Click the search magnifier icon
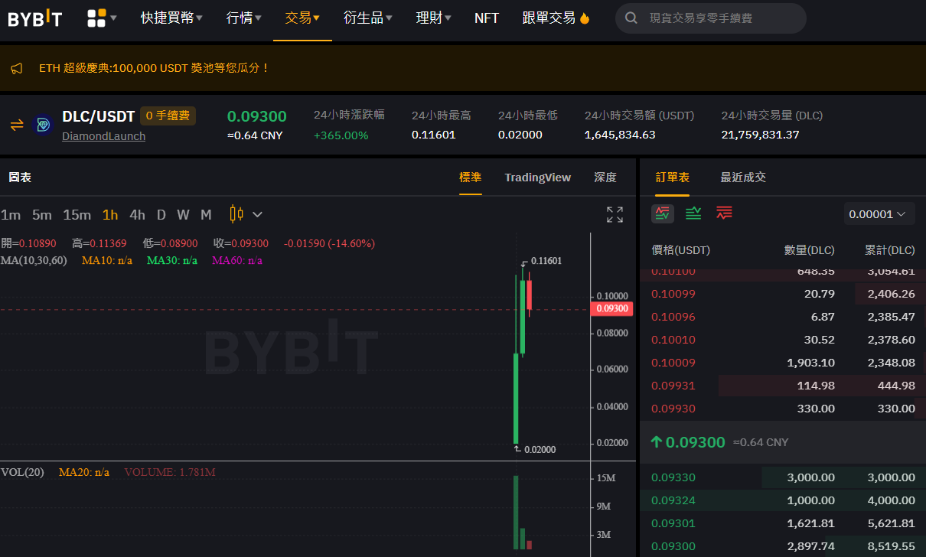Viewport: 926px width, 557px height. [631, 18]
